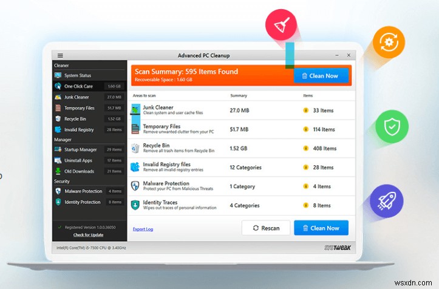Click Recycle Bin row icon in scan list
The image size is (439, 289).
[x=135, y=148]
